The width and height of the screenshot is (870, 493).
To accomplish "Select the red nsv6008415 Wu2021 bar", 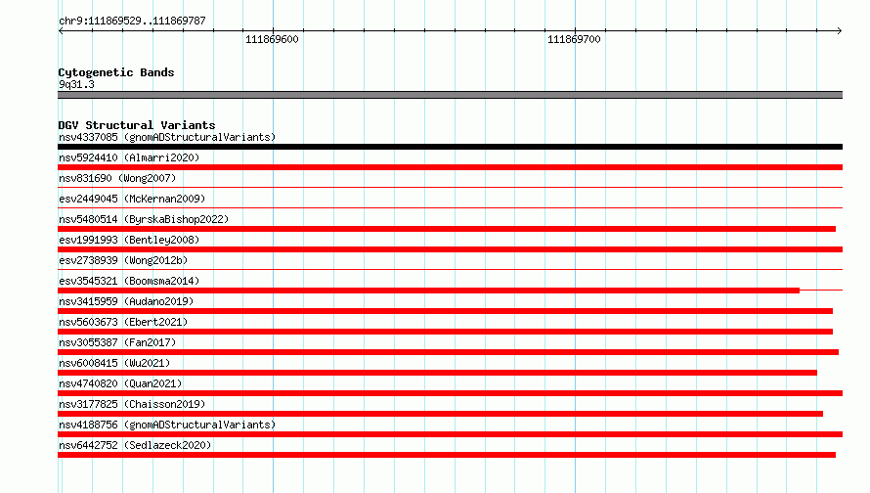I will pyautogui.click(x=437, y=373).
